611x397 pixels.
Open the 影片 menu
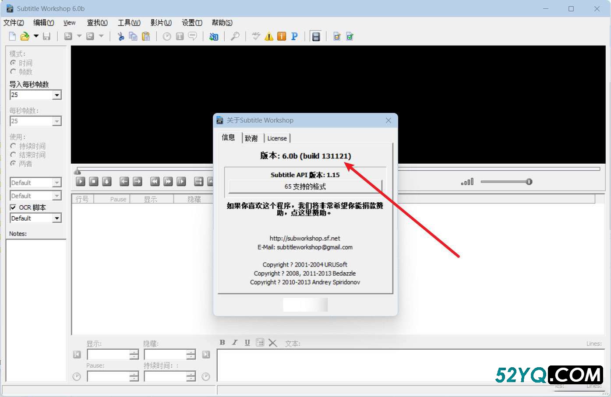161,23
